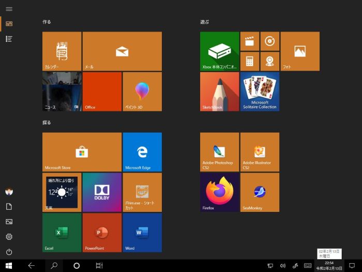Open the power options menu
This screenshot has height=272, width=362.
(9, 252)
